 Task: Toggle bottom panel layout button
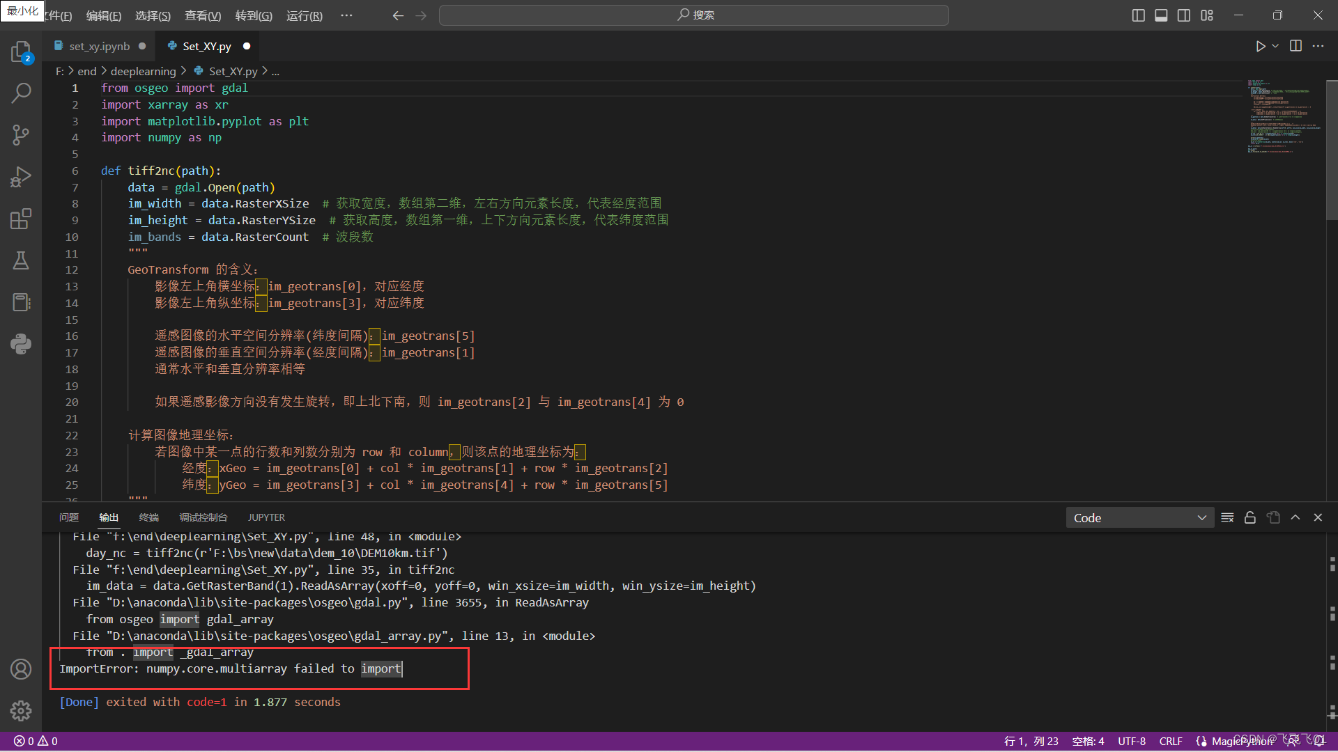tap(1161, 15)
